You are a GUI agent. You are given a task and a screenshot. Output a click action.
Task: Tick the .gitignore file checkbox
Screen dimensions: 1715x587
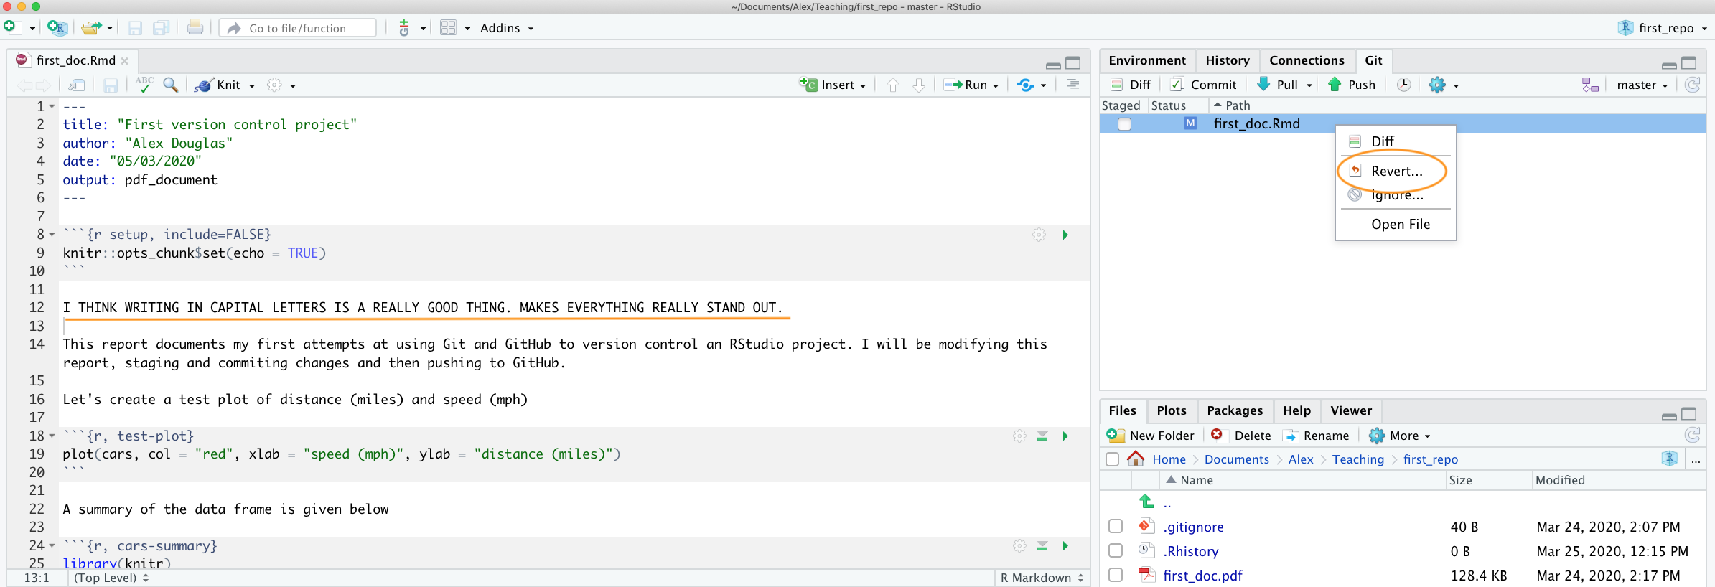coord(1116,527)
